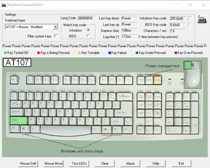
Task: Select the Windows match key code radio
Action: [x=88, y=30]
